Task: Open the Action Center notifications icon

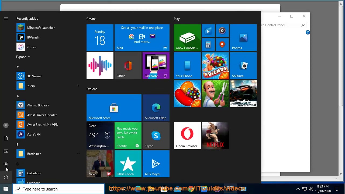Action: coord(337,189)
